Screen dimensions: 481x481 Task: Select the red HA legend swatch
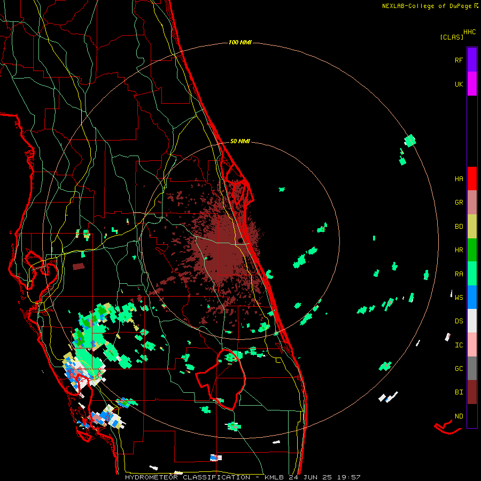point(472,179)
